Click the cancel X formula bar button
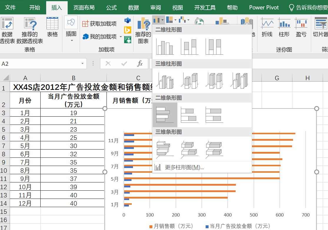 pyautogui.click(x=108, y=63)
